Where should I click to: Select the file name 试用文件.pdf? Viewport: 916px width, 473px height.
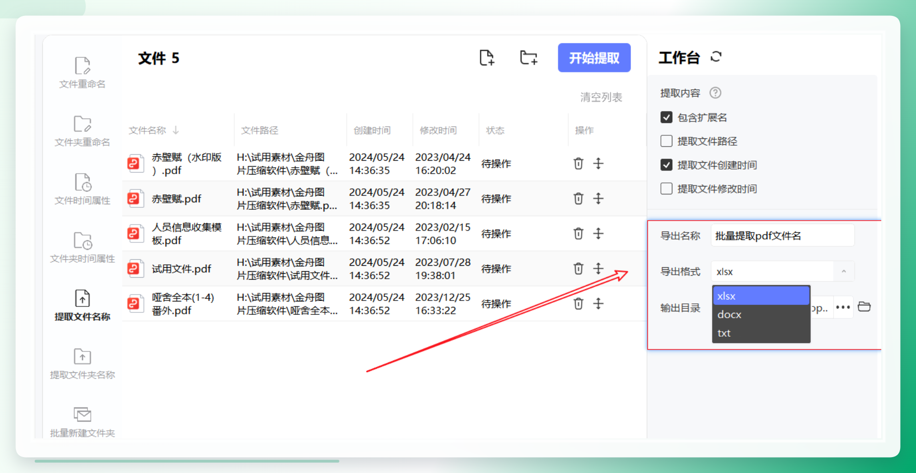pos(181,269)
